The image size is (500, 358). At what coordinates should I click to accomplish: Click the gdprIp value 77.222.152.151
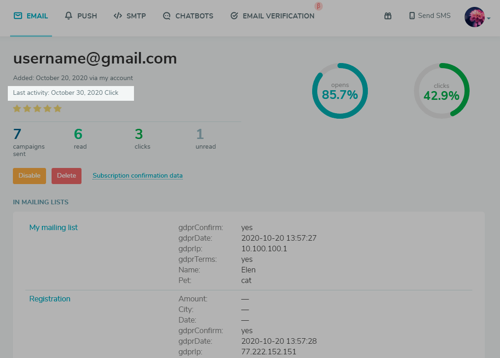pos(269,352)
